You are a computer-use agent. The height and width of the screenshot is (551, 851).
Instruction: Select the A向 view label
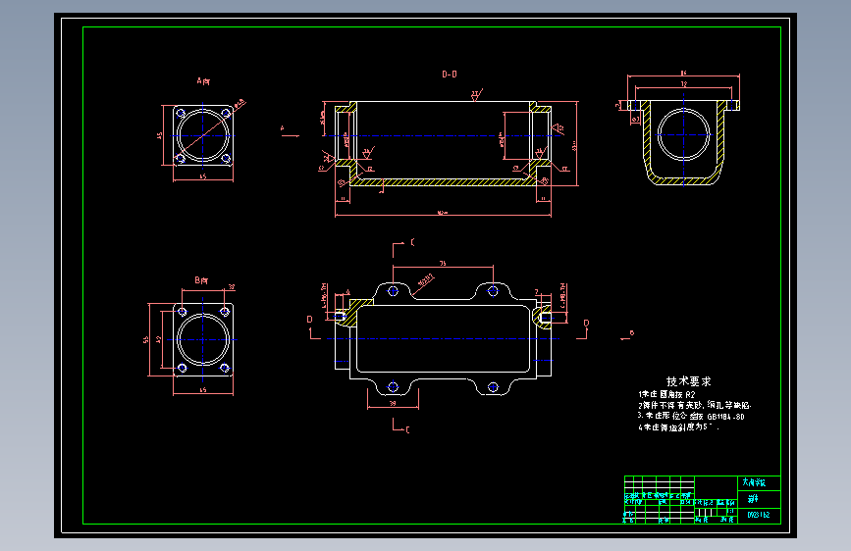pyautogui.click(x=203, y=81)
